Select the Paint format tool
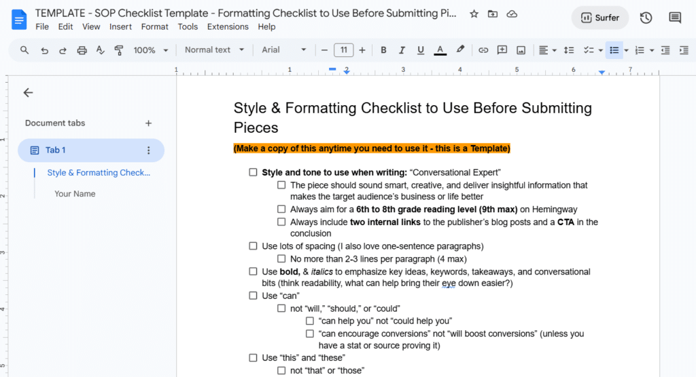This screenshot has width=696, height=377. pos(118,50)
